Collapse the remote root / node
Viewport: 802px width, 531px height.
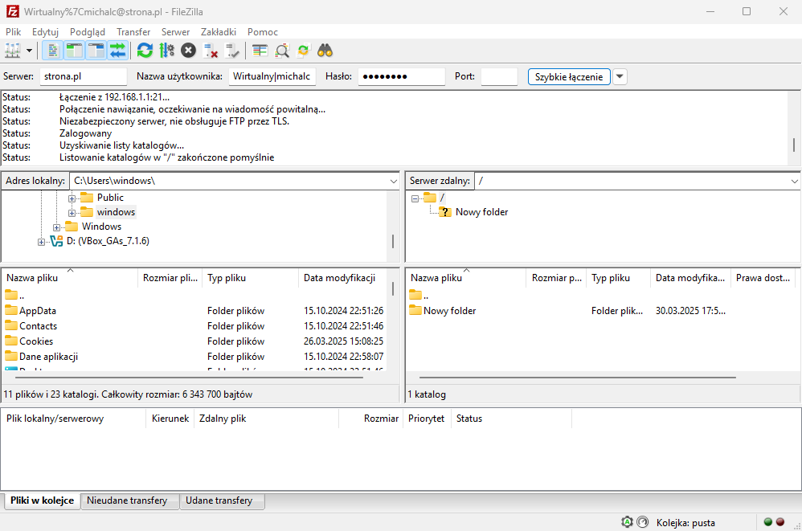coord(415,198)
